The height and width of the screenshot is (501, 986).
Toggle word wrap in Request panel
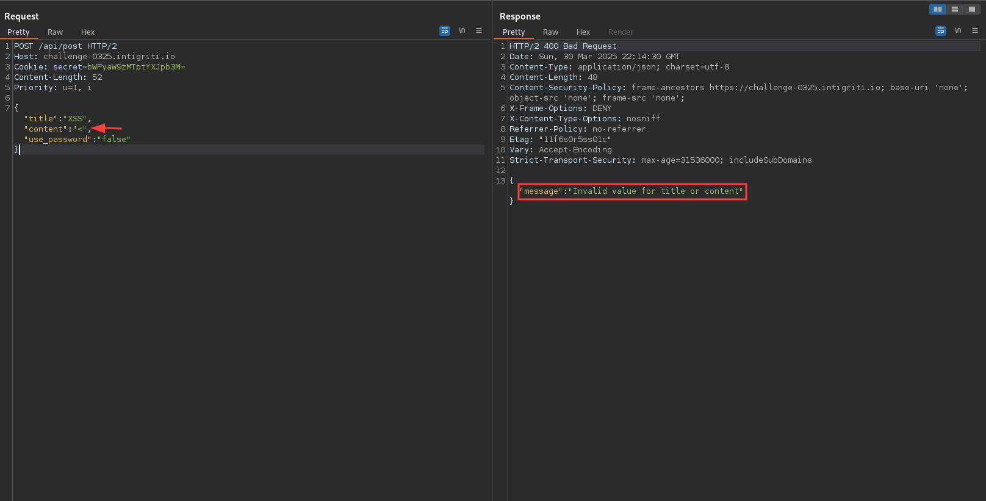coord(444,30)
